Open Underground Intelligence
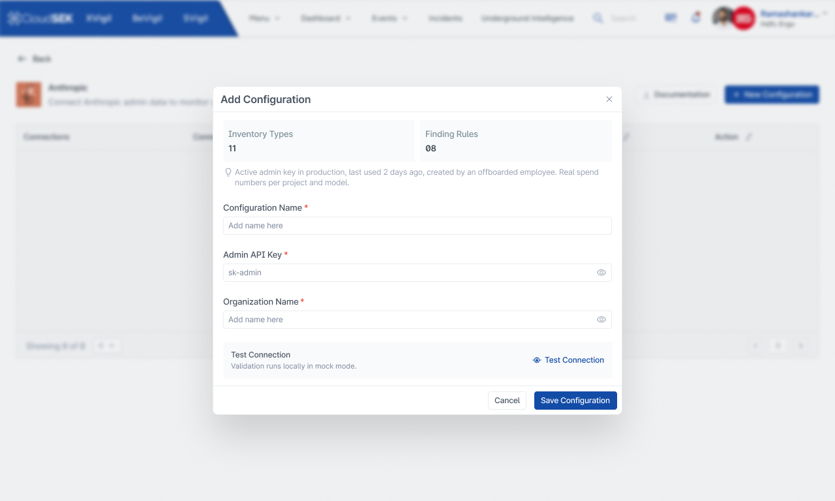Screen dimensions: 835x501 tap(528, 18)
